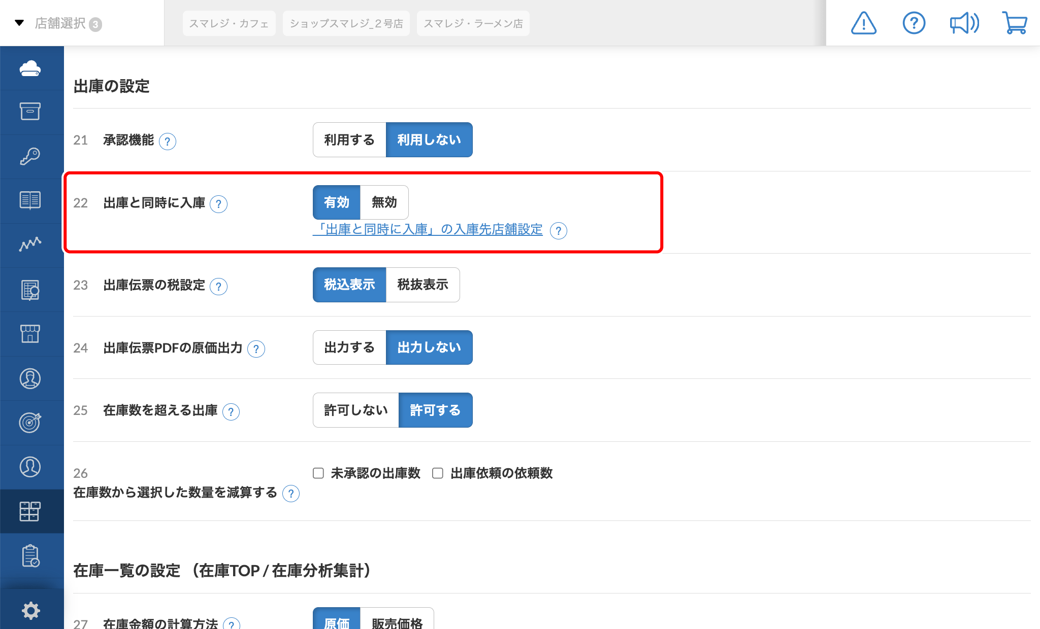Image resolution: width=1040 pixels, height=629 pixels.
Task: Switch 承認機能 to 利用する
Action: (x=349, y=139)
